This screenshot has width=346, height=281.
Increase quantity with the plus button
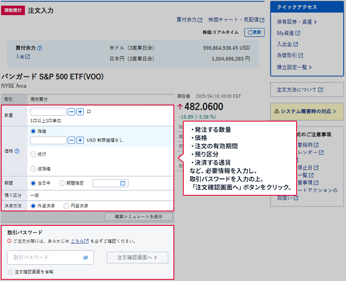(x=80, y=112)
